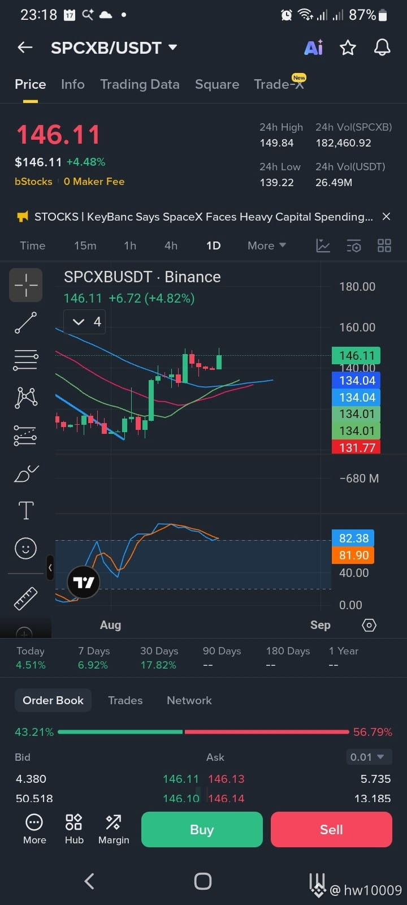Tap the bid price 146.11
The width and height of the screenshot is (407, 905).
pos(181,779)
